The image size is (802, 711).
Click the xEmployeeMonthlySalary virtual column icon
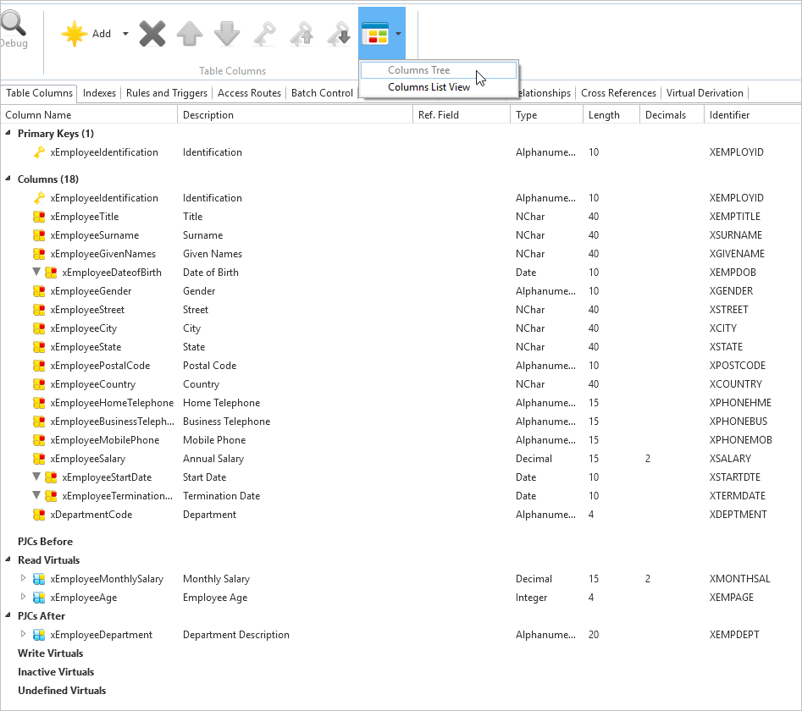39,579
